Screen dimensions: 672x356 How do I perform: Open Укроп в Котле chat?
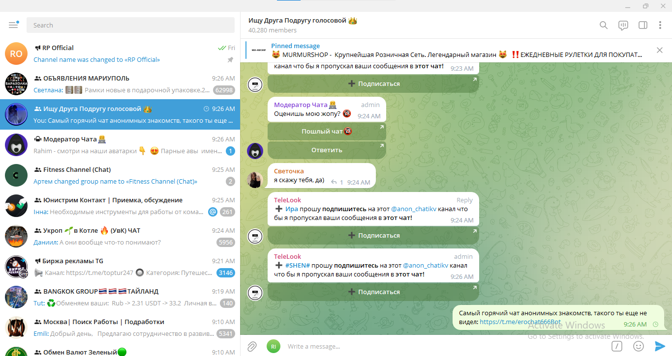click(x=120, y=236)
